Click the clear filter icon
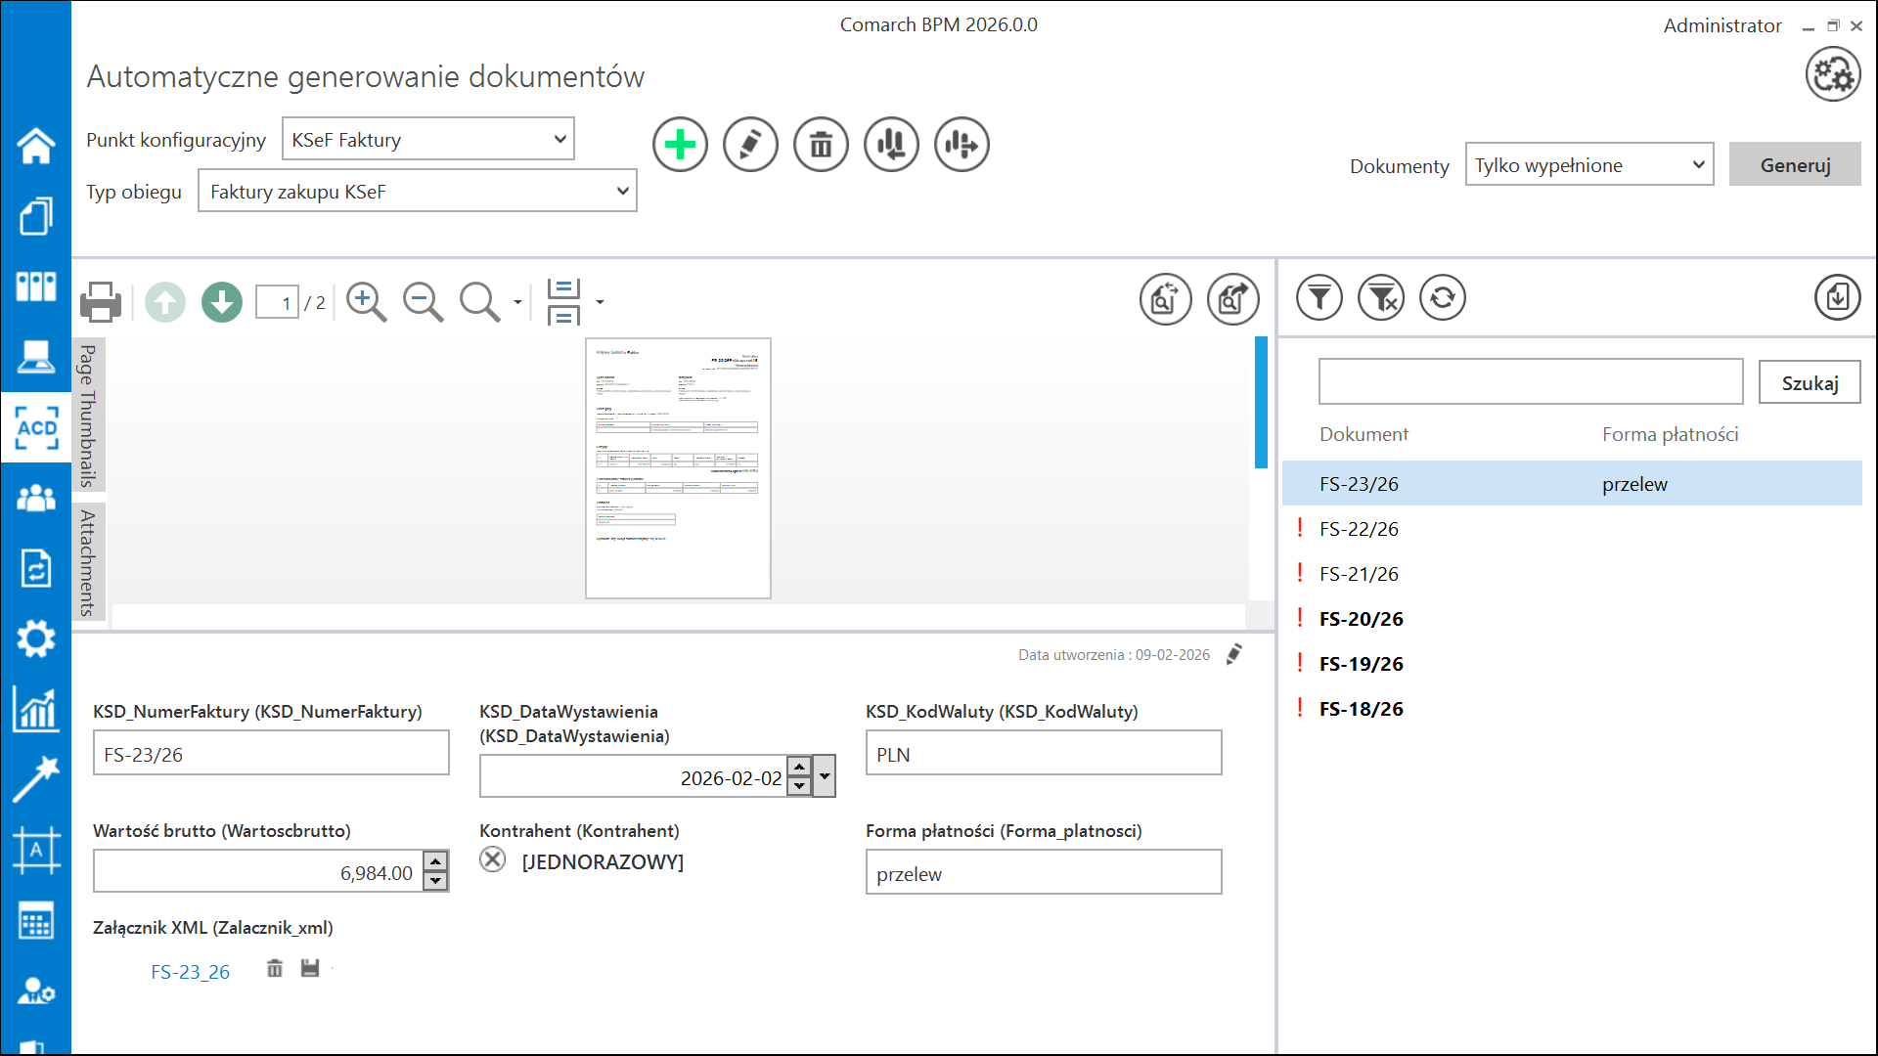 point(1380,297)
